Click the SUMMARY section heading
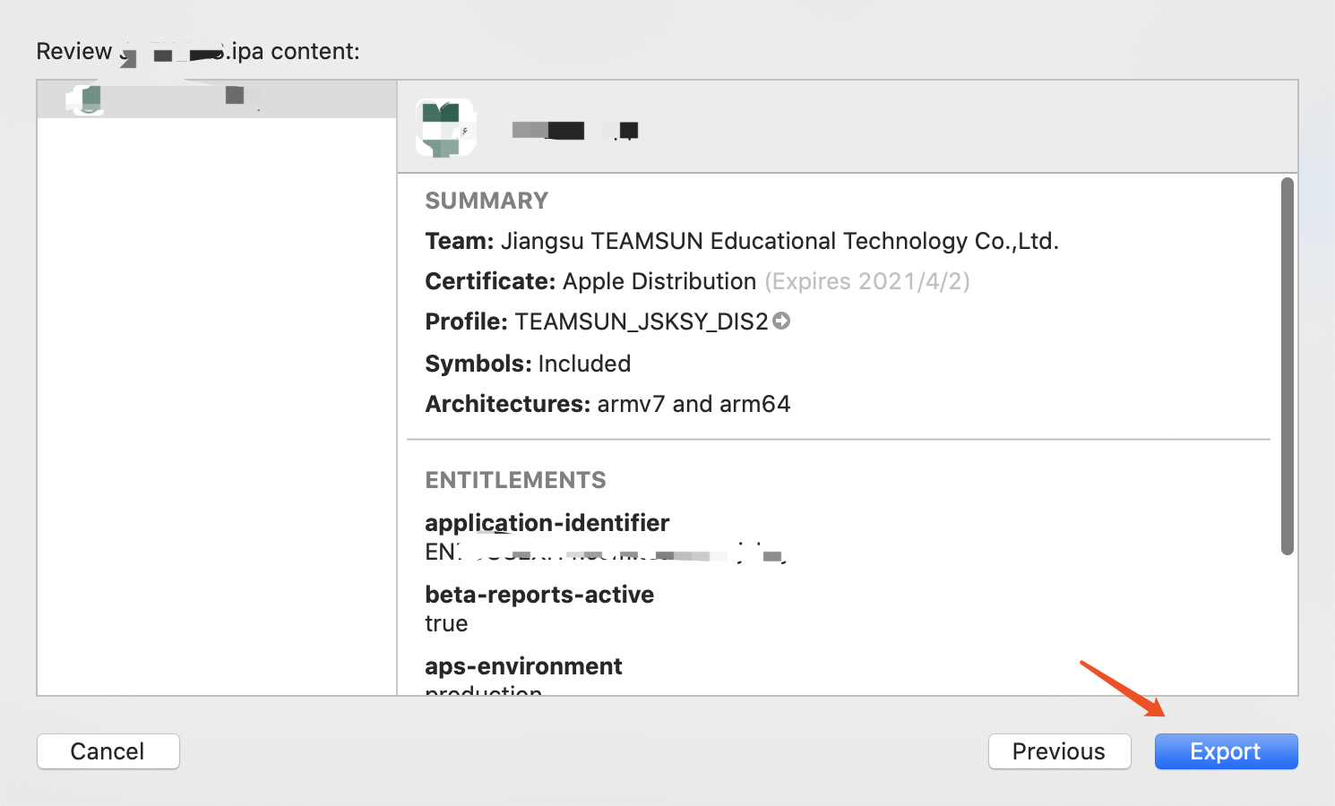 487,201
